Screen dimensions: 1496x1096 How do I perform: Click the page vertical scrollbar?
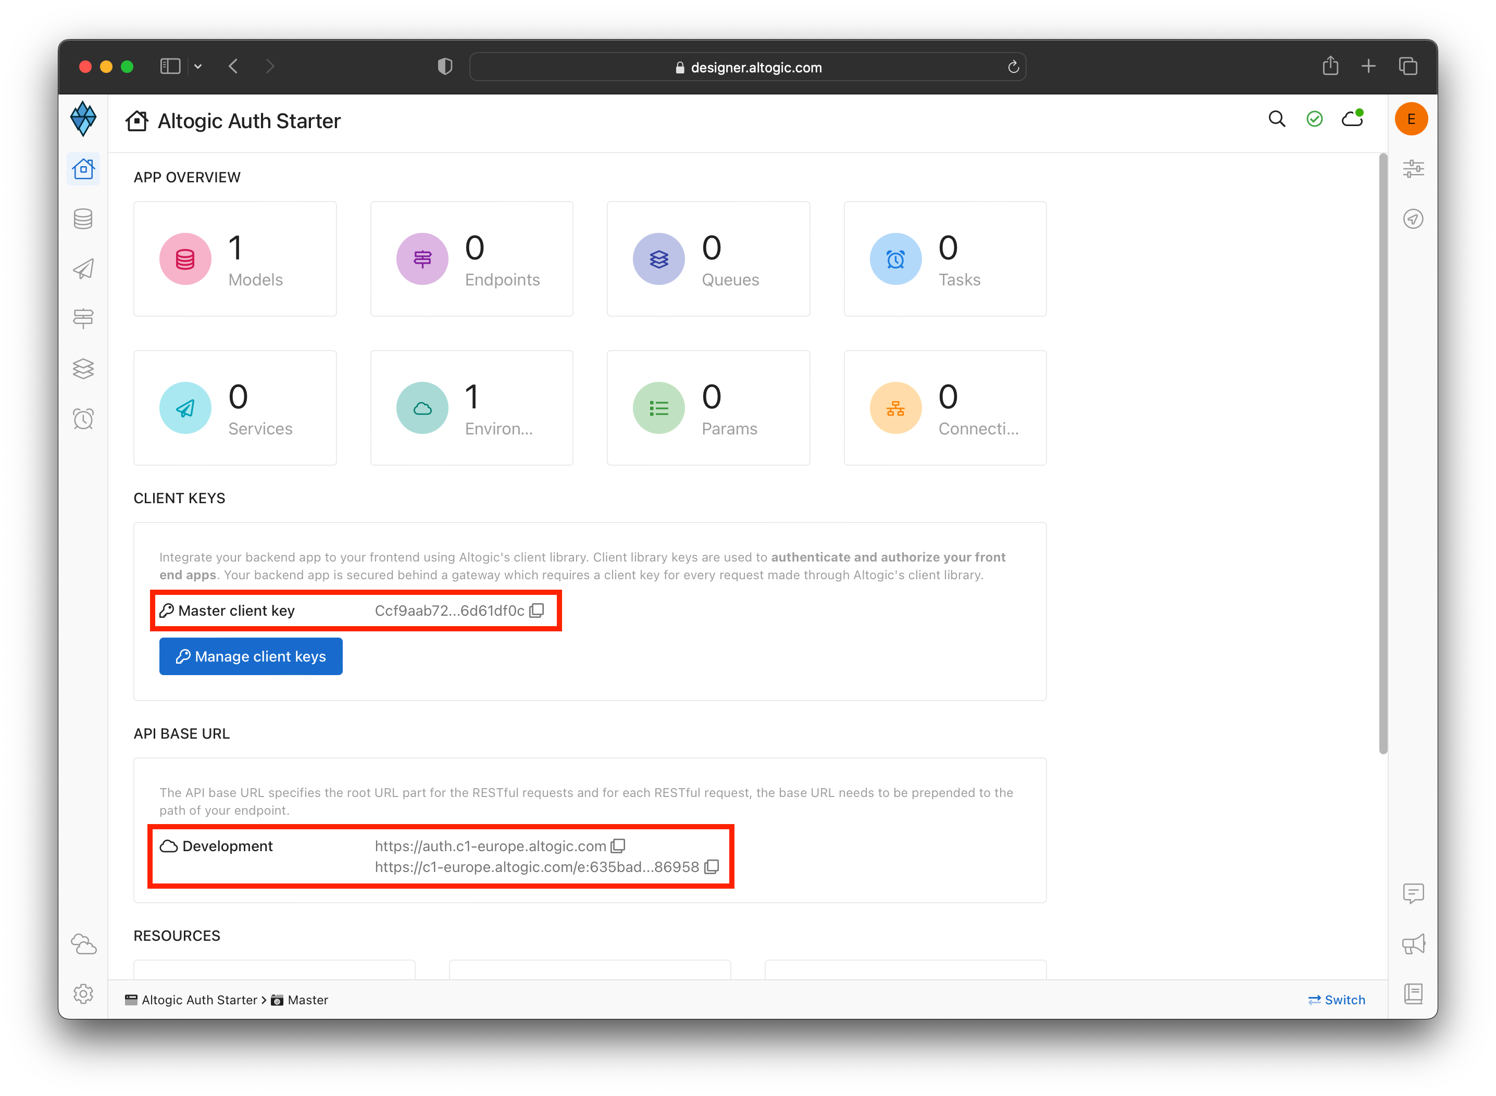click(x=1382, y=454)
